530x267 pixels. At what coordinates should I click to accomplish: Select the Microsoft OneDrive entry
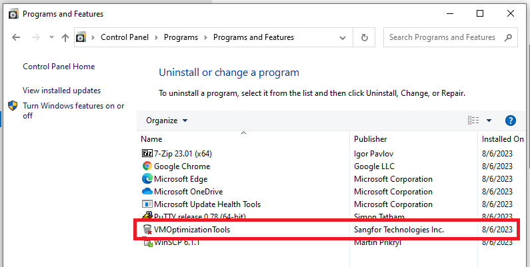(x=188, y=191)
